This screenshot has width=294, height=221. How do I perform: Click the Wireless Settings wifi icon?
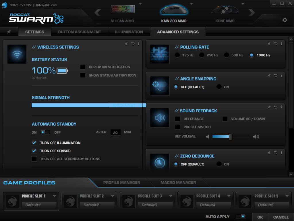point(17,54)
